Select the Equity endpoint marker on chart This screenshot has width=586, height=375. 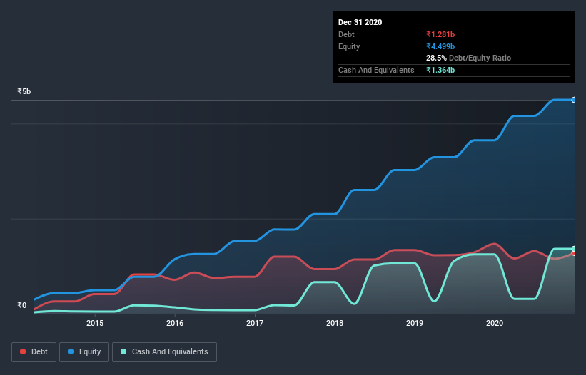574,100
